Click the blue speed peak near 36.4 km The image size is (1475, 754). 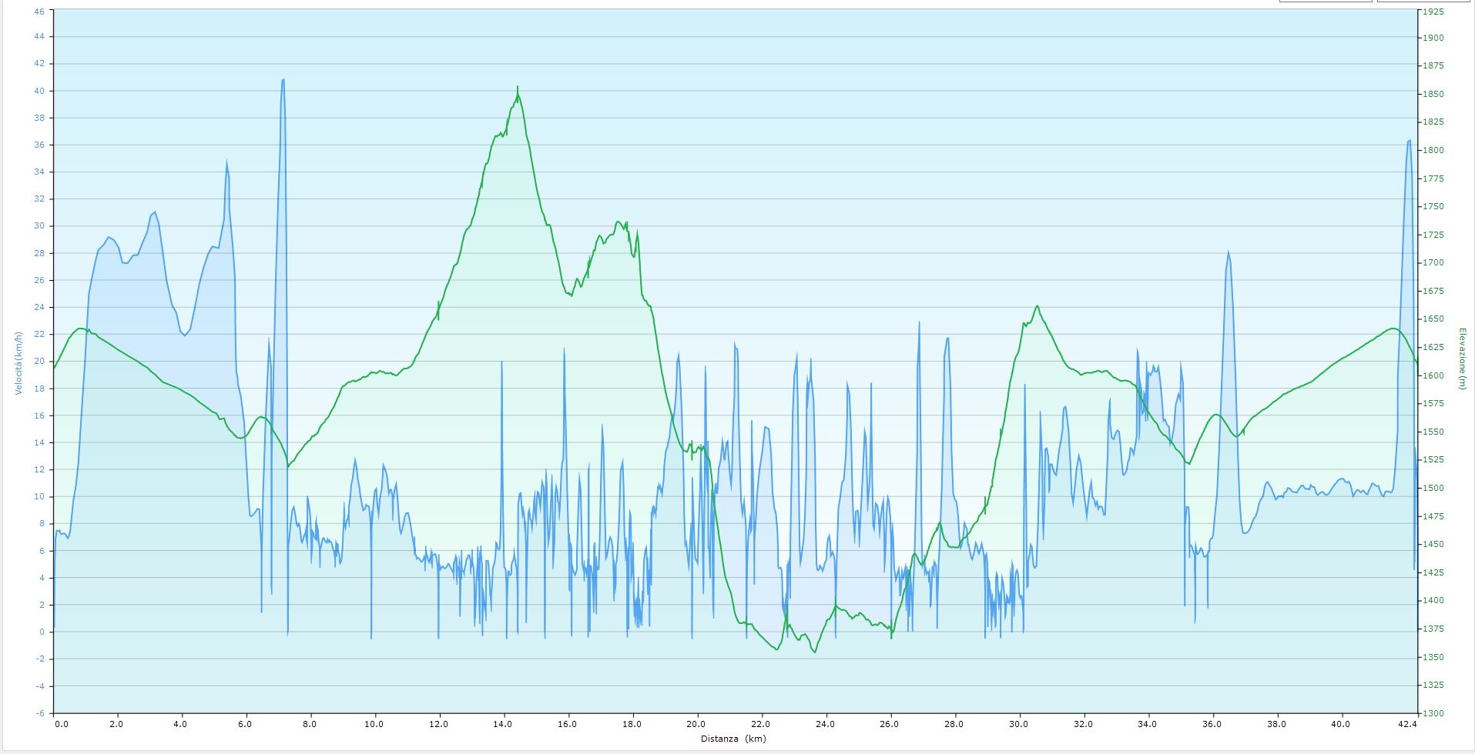click(x=1229, y=252)
